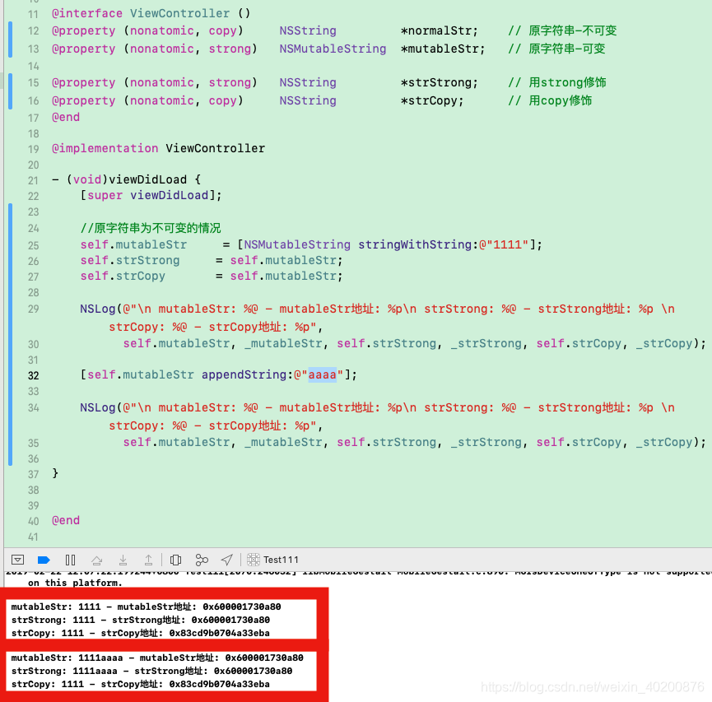Click the Simulate Location arrow icon
Image resolution: width=712 pixels, height=702 pixels.
point(227,560)
